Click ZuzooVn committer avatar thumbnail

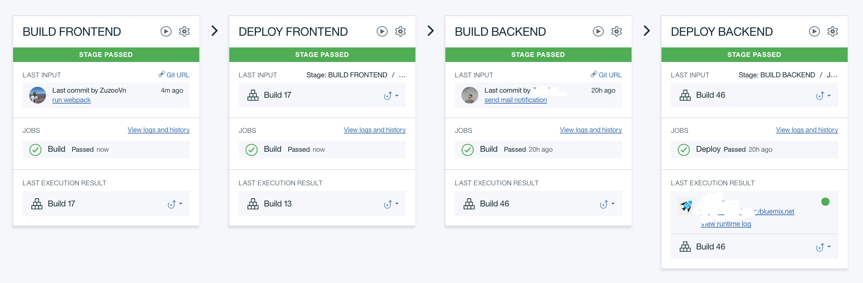tap(38, 95)
